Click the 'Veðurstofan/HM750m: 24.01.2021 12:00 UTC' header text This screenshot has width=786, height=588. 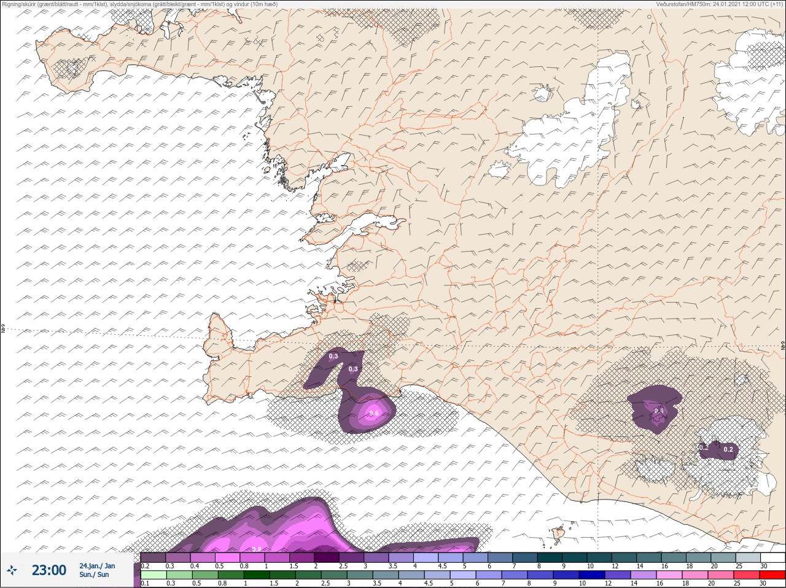[x=719, y=4]
